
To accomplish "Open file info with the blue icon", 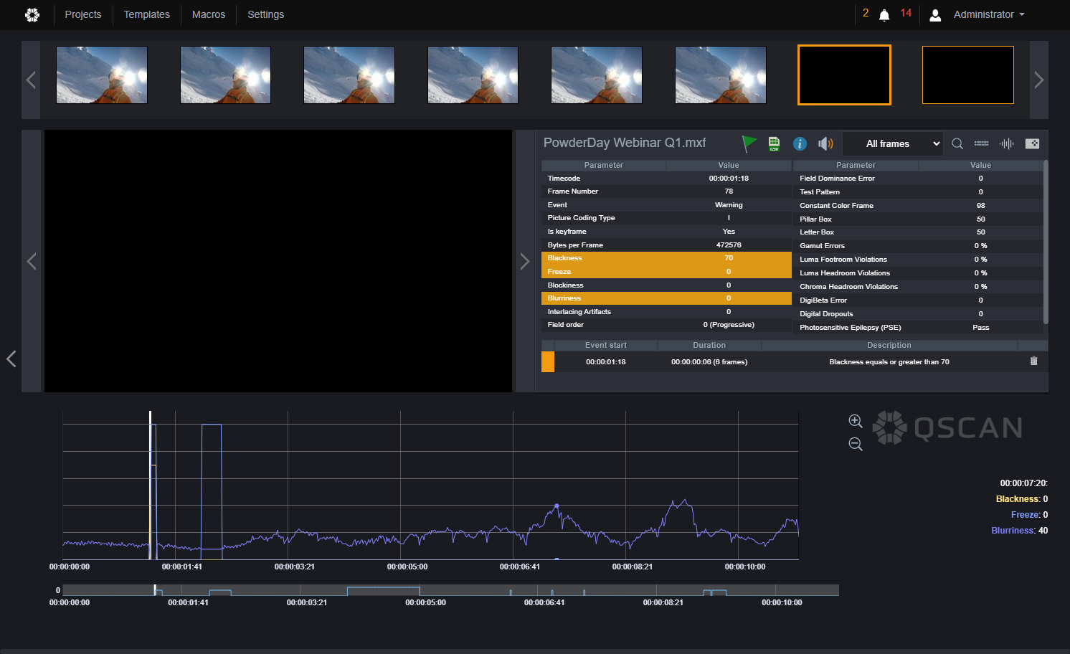I will click(800, 143).
